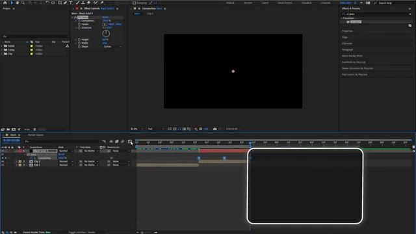Hide the Clip 1 layer eye toggle
This screenshot has width=416, height=234.
point(3,165)
